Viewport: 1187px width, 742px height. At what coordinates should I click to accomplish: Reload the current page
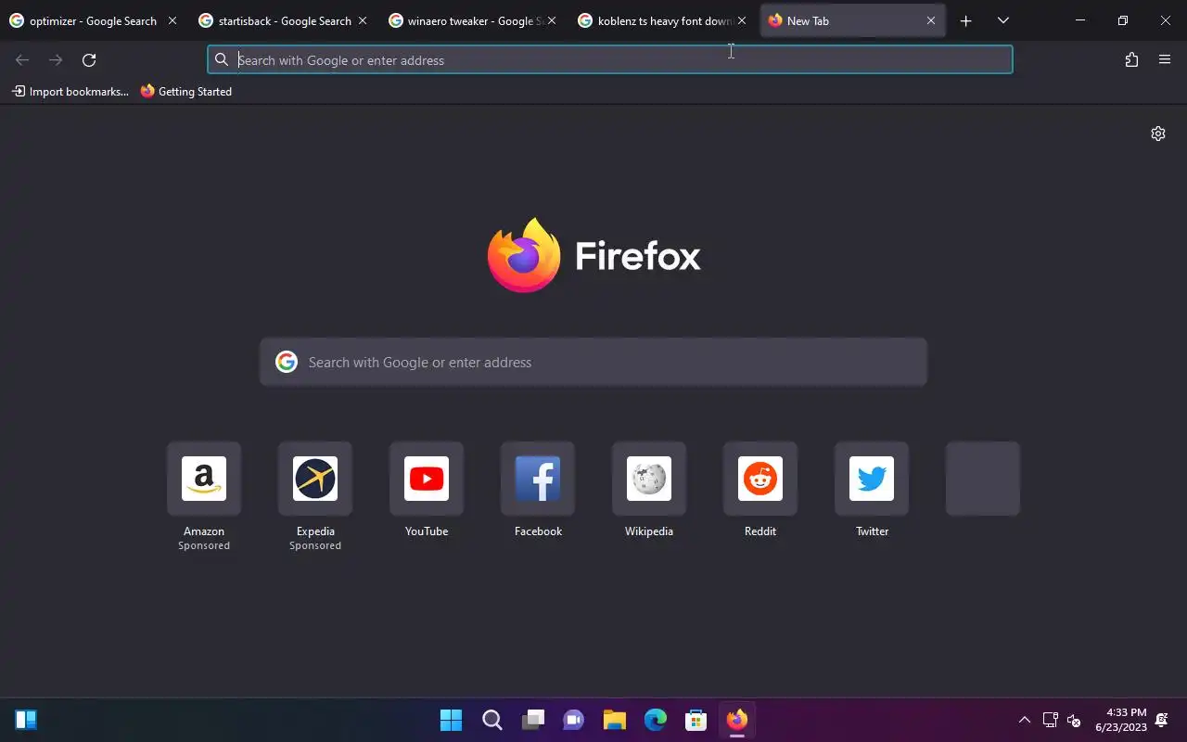[x=89, y=60]
